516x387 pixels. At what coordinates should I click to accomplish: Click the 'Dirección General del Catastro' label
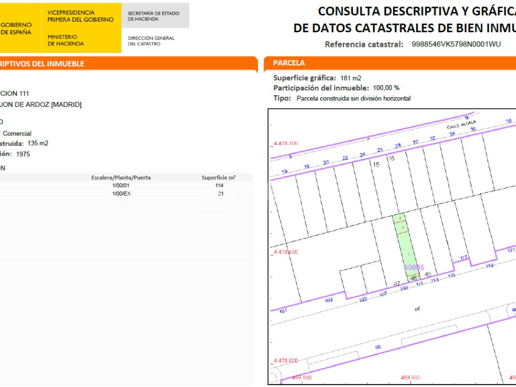(151, 41)
